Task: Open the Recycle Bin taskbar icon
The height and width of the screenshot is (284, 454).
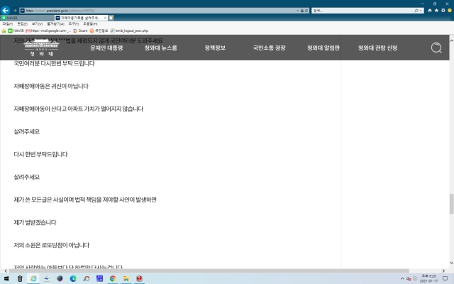Action: tap(20, 278)
